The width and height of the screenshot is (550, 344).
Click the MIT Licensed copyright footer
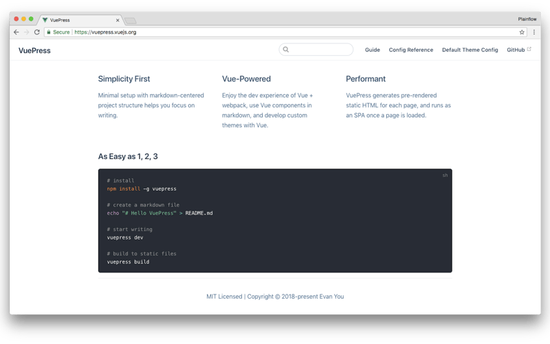click(x=275, y=297)
